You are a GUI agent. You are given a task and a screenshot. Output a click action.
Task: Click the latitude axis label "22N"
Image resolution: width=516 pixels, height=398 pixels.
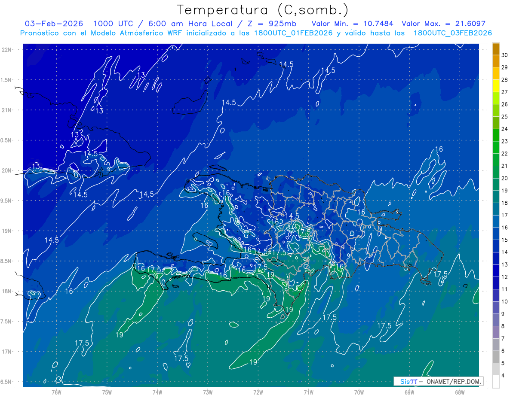(x=7, y=50)
